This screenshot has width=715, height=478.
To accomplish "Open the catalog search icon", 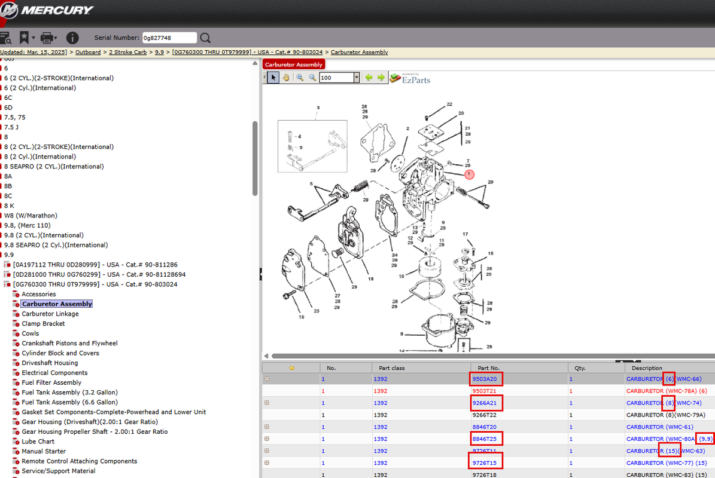I will pos(5,38).
